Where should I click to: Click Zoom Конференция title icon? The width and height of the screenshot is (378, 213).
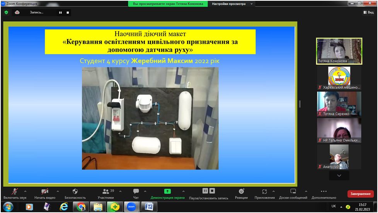[3, 3]
